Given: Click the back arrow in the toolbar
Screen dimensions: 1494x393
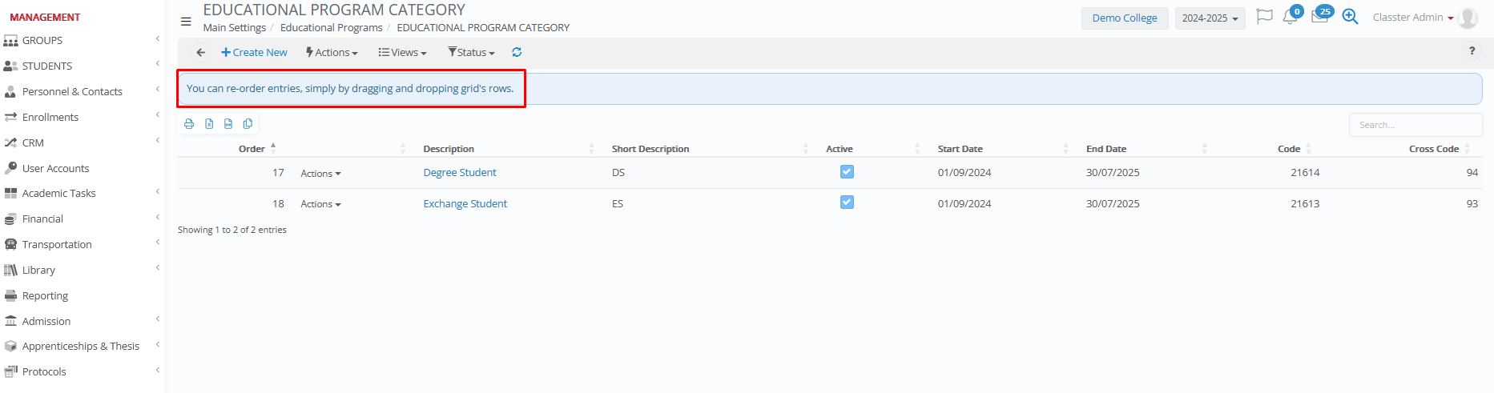Looking at the screenshot, I should pyautogui.click(x=200, y=53).
